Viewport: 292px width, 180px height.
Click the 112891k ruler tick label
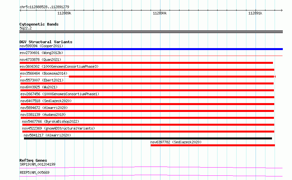coord(255,13)
